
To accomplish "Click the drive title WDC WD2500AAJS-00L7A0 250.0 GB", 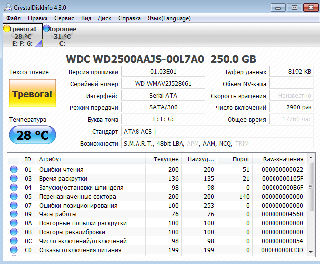I will [x=161, y=59].
